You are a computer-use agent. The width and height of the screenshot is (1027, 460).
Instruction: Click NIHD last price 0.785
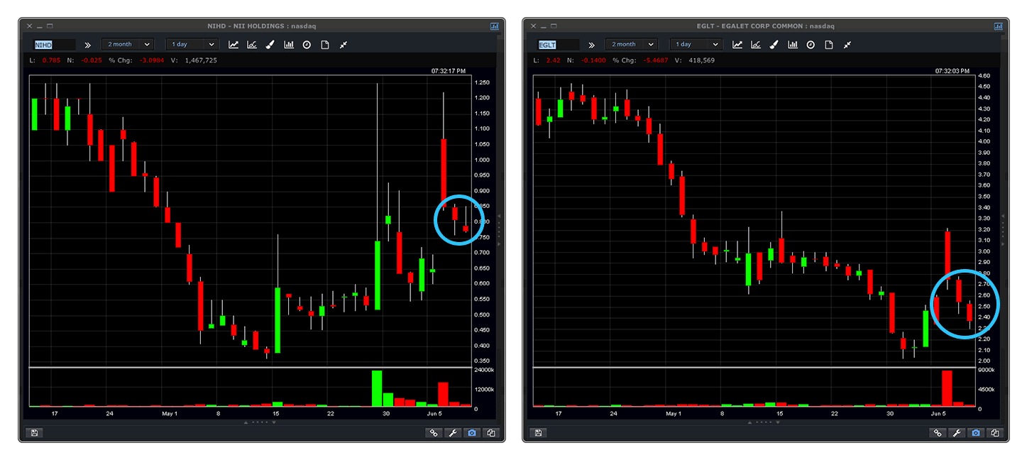click(52, 60)
